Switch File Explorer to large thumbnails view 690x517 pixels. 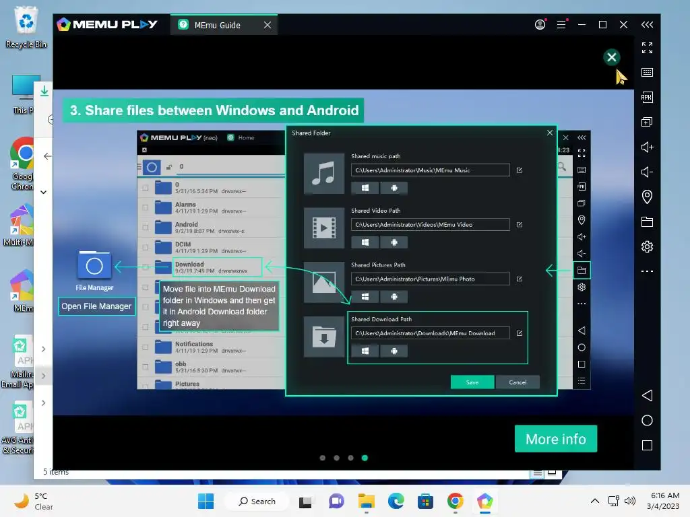(552, 473)
